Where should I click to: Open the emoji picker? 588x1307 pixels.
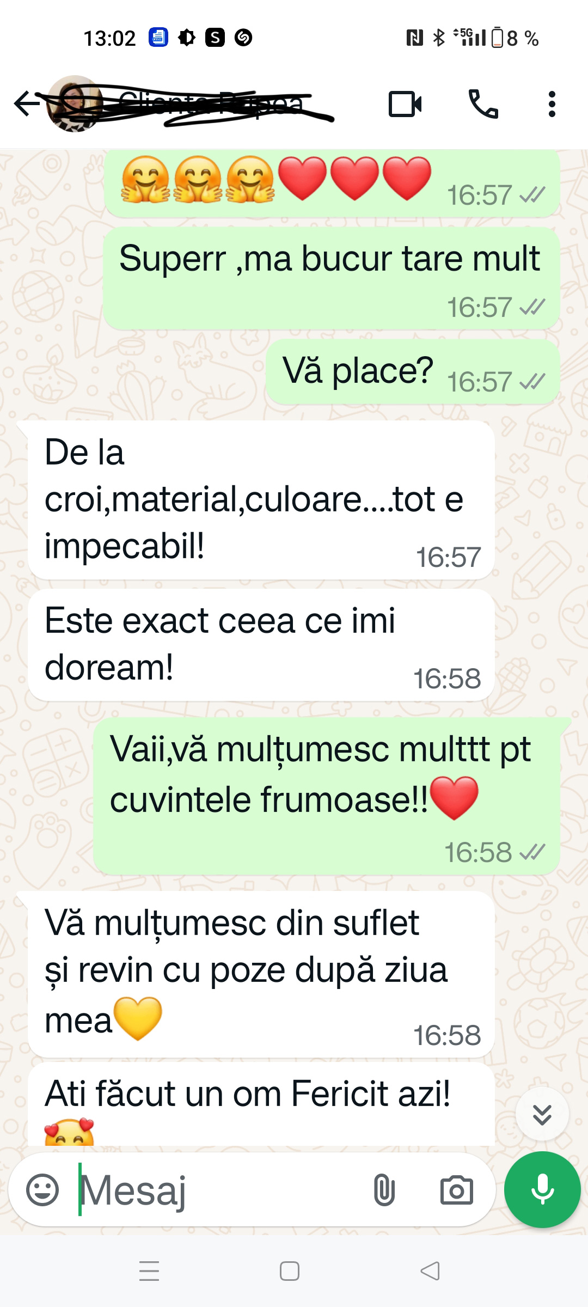pos(42,1190)
